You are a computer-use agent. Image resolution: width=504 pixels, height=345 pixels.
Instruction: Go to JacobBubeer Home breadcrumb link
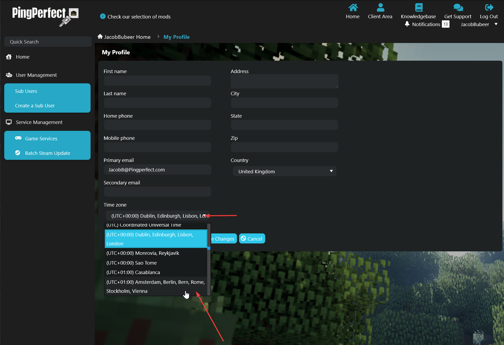click(127, 37)
